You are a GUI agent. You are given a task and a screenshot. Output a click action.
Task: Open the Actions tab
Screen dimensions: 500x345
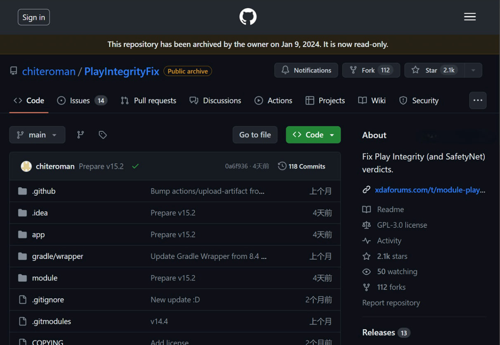tap(273, 100)
